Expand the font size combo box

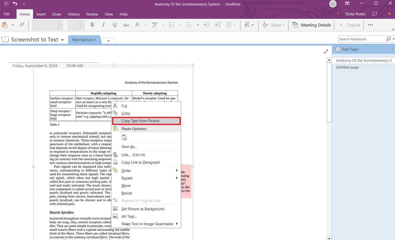tap(82, 25)
